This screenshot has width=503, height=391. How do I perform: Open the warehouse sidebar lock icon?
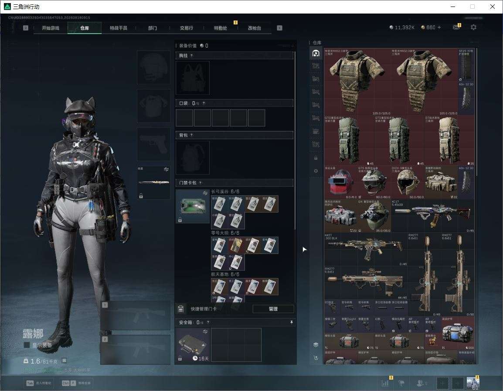[316, 158]
